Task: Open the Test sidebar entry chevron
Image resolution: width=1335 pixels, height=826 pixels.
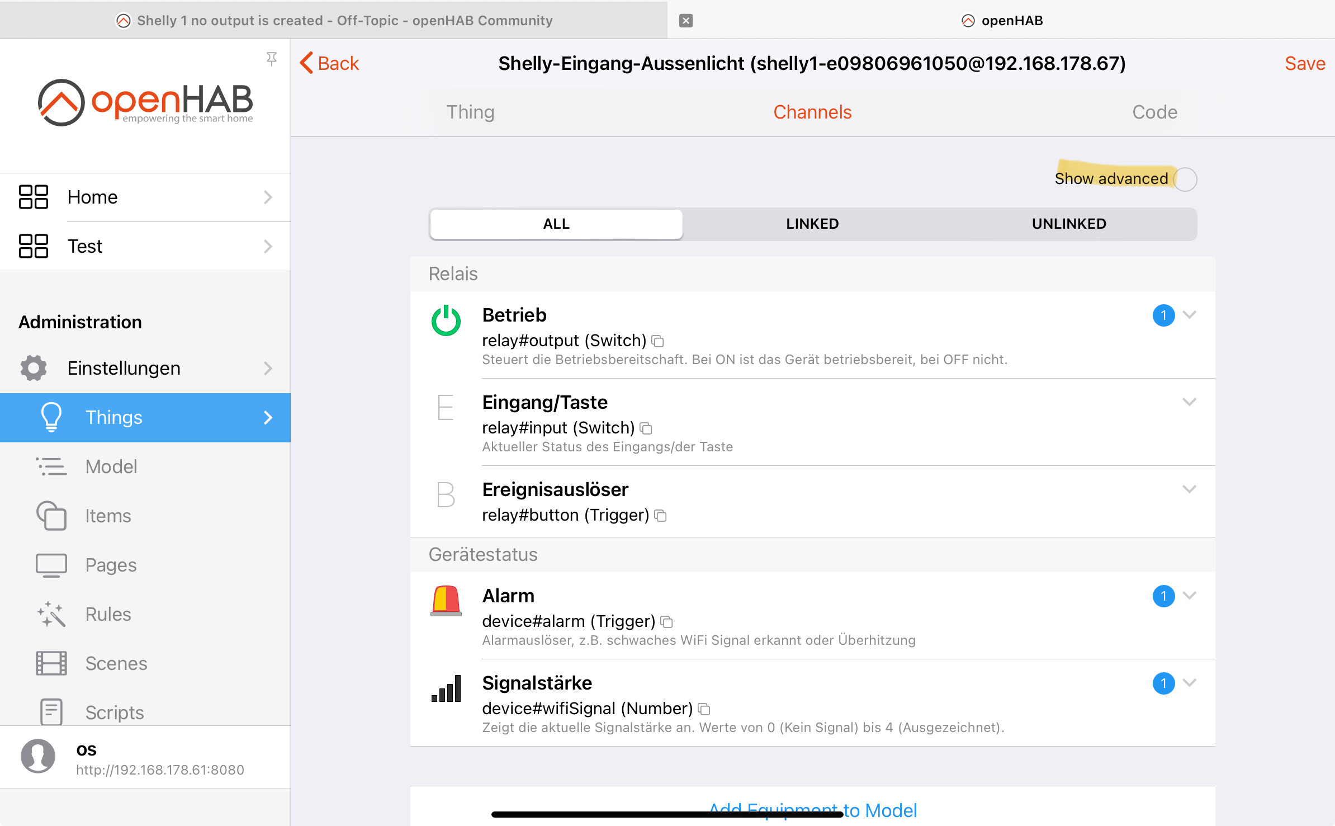Action: 268,246
